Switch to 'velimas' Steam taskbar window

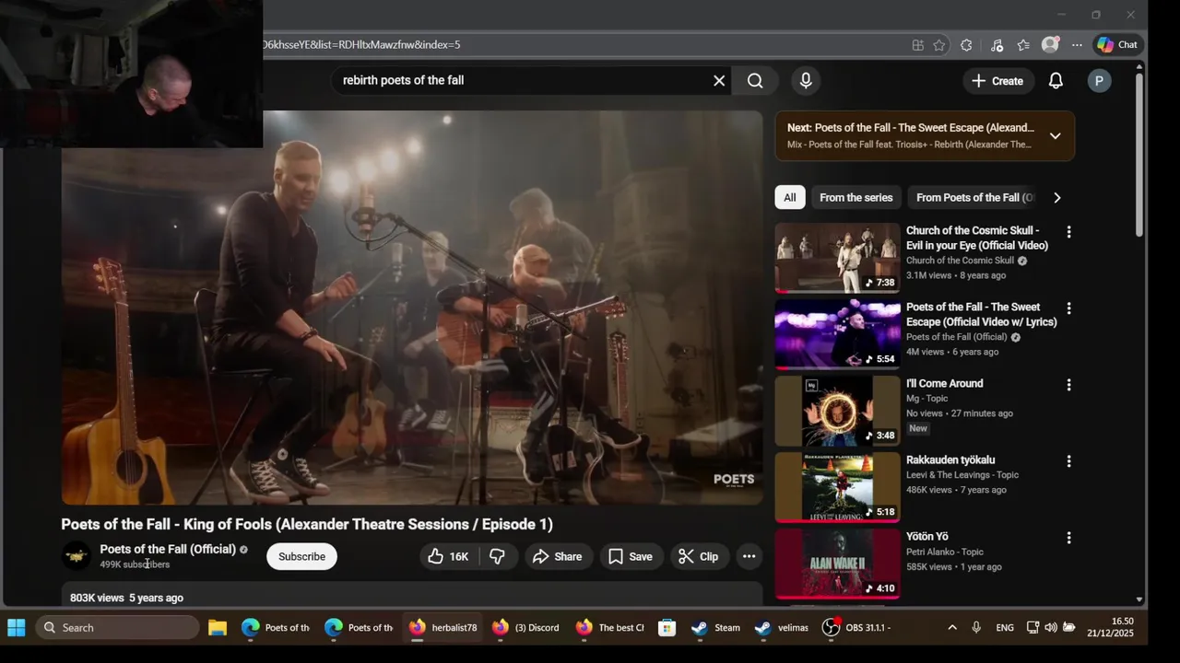782,628
